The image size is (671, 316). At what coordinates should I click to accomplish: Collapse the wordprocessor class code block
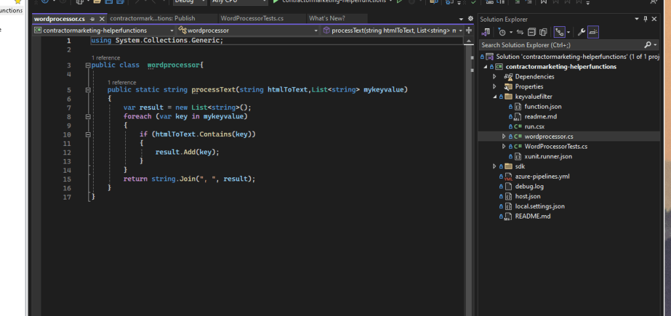point(88,65)
